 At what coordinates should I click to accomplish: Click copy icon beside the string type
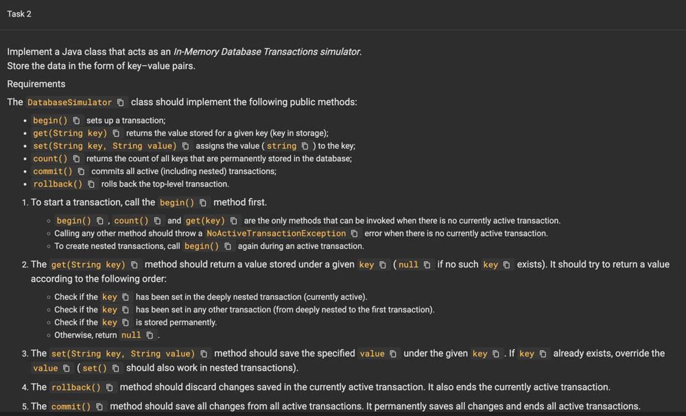tap(305, 146)
